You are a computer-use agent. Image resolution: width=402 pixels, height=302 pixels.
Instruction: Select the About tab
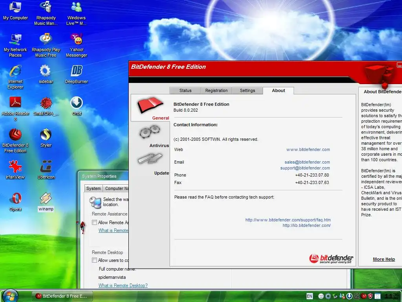[x=278, y=90]
